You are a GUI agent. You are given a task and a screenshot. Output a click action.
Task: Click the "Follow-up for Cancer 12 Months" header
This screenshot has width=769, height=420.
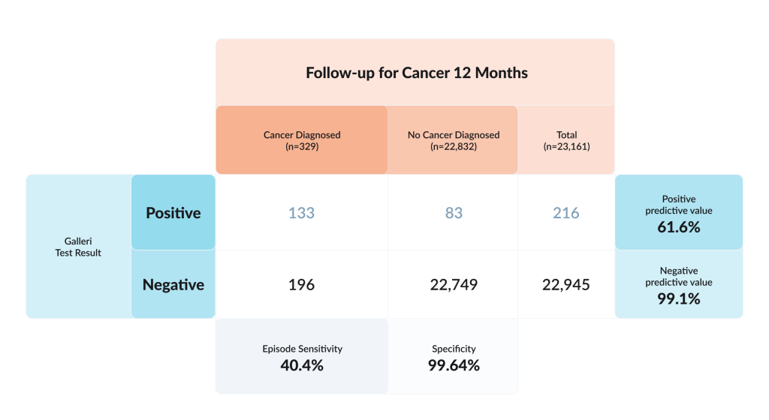tap(416, 73)
